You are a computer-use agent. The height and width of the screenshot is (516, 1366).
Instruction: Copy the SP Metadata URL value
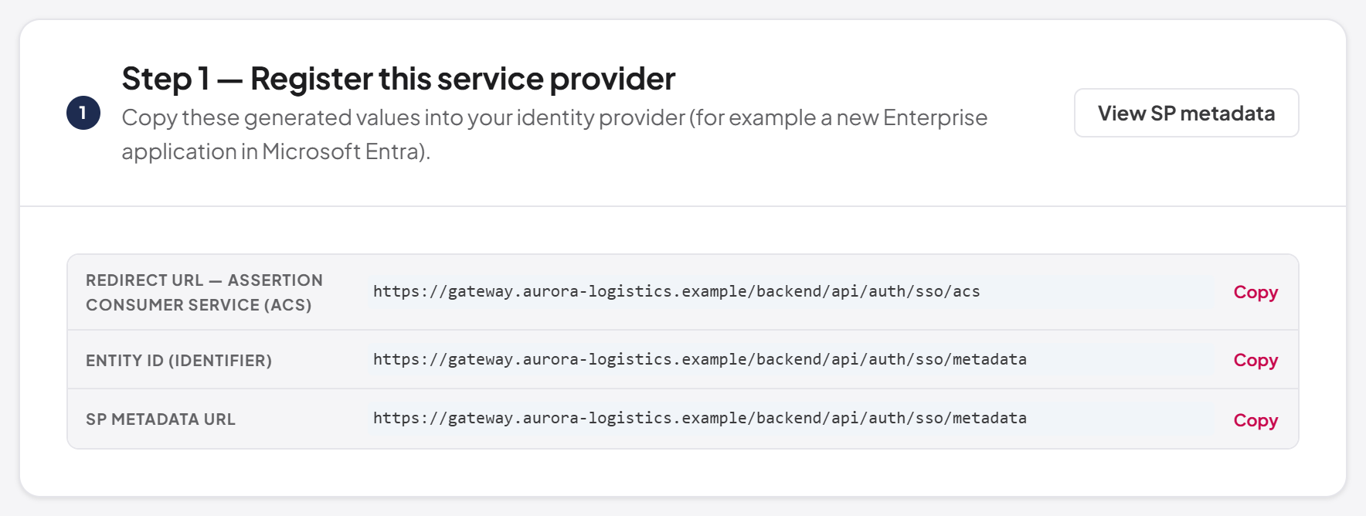(x=1256, y=420)
